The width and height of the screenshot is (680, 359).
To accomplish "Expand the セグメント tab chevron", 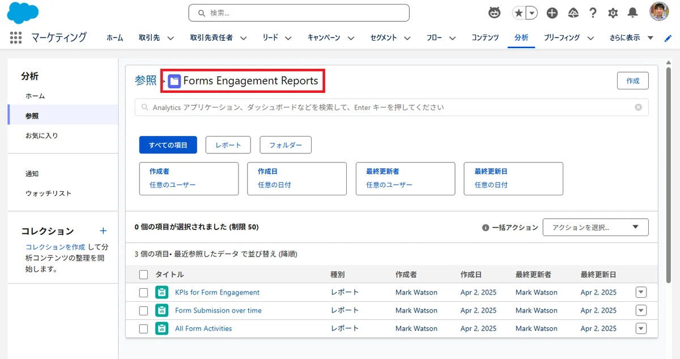I will pos(407,38).
